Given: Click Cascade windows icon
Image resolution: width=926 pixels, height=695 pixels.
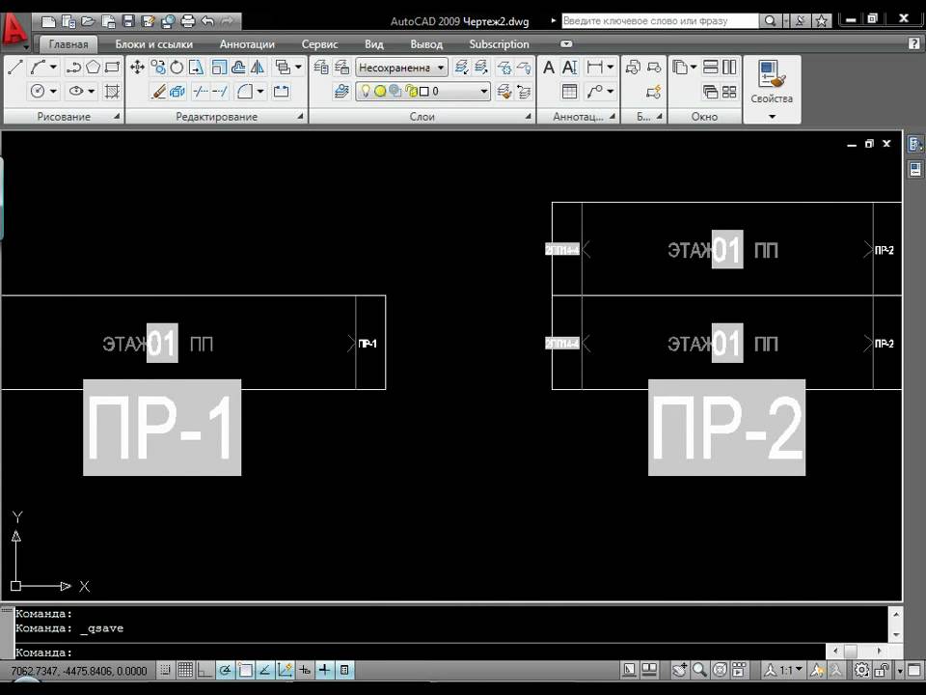Looking at the screenshot, I should [x=711, y=92].
